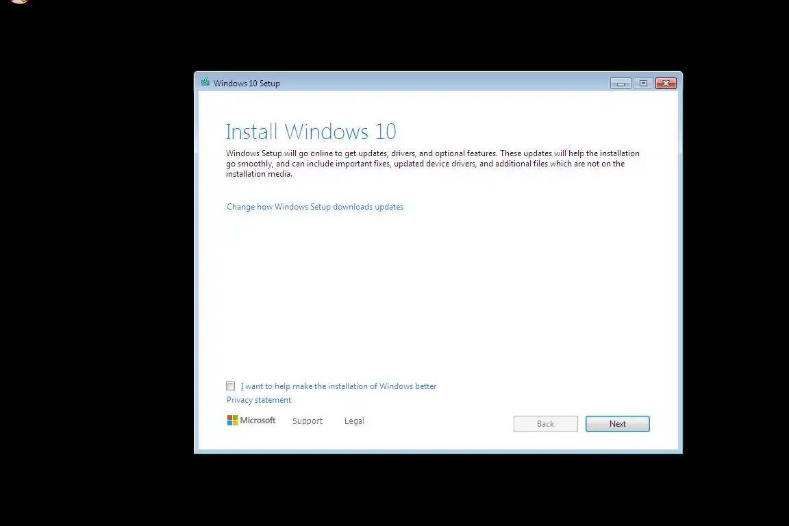This screenshot has height=526, width=789.
Task: Click the 'Install Windows 10' heading
Action: click(x=311, y=132)
